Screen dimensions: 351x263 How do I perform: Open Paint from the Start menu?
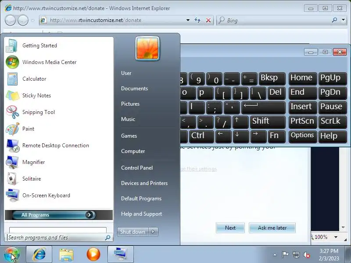(59, 129)
